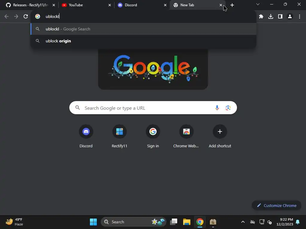306x229 pixels.
Task: Click the Chrome taskbar icon
Action: (x=200, y=222)
